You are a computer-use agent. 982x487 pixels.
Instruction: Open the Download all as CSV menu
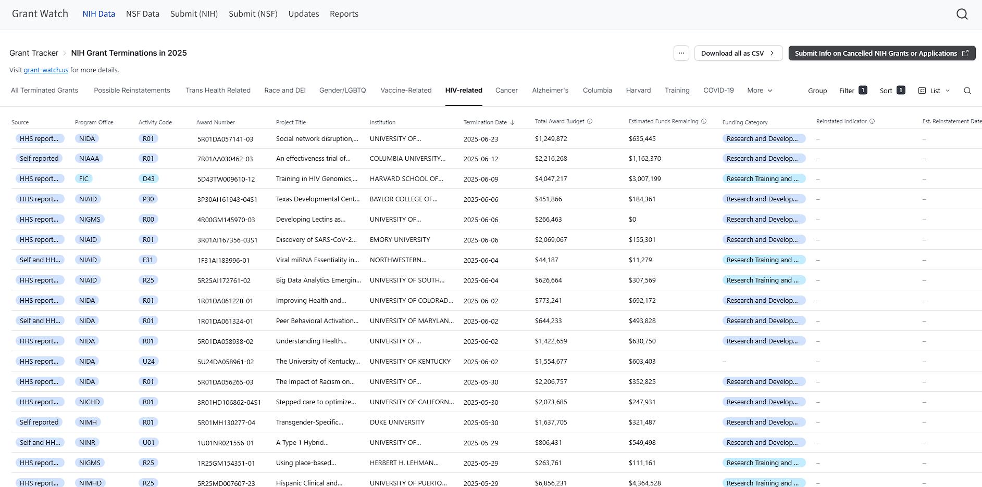point(738,53)
